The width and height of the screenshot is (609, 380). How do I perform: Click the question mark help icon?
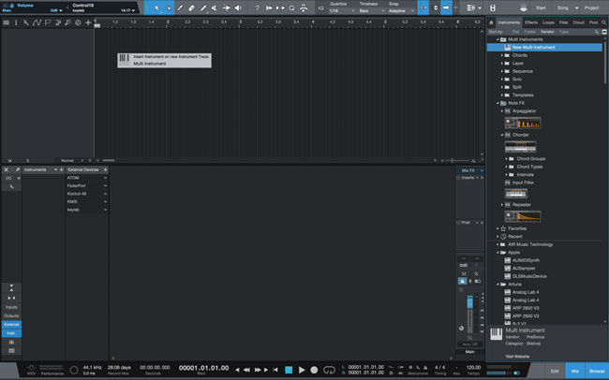tap(257, 7)
